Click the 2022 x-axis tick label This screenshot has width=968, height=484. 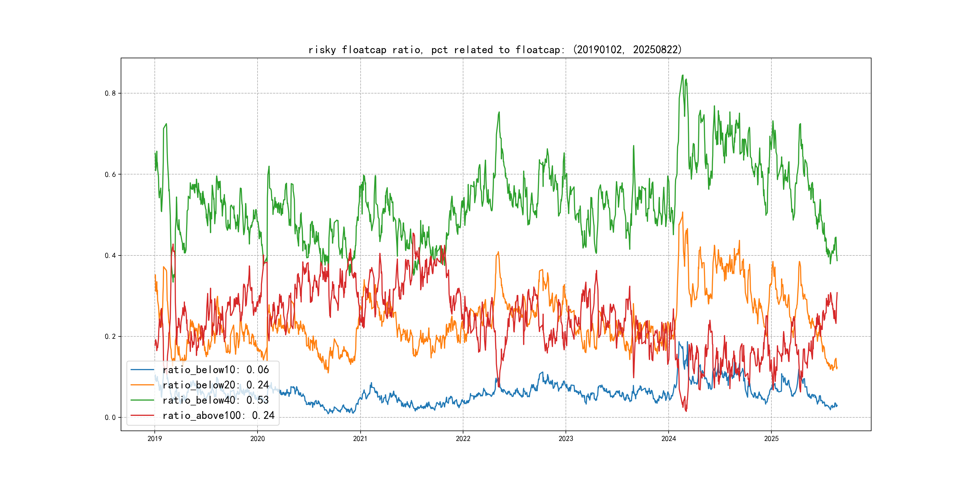(x=463, y=439)
